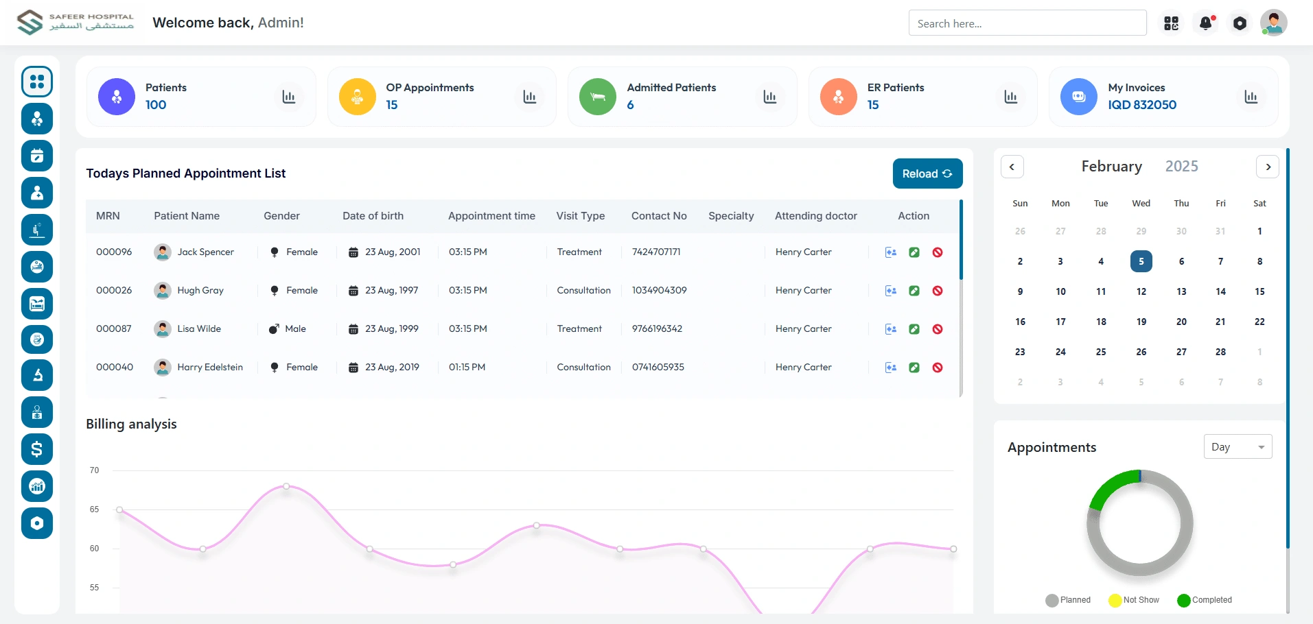Cancel Lisa Wilde's appointment
This screenshot has width=1313, height=624.
point(938,329)
